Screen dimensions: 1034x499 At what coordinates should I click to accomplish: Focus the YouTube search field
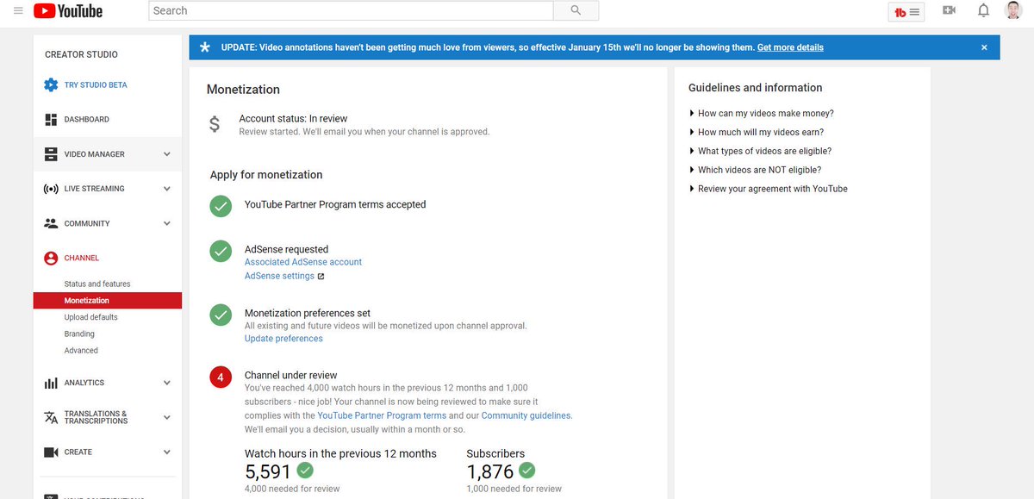tap(351, 10)
